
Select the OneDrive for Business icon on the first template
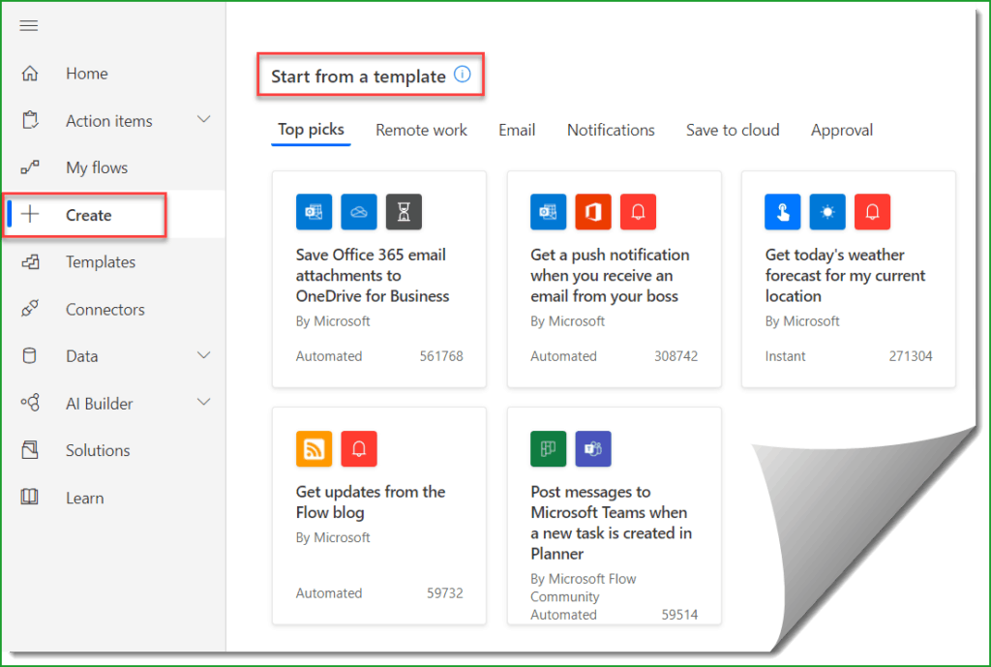(359, 211)
